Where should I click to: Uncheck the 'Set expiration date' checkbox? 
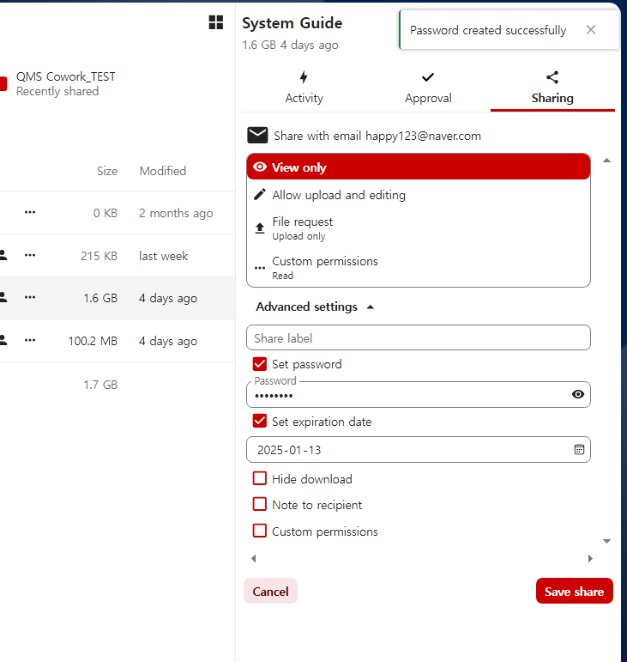(260, 422)
